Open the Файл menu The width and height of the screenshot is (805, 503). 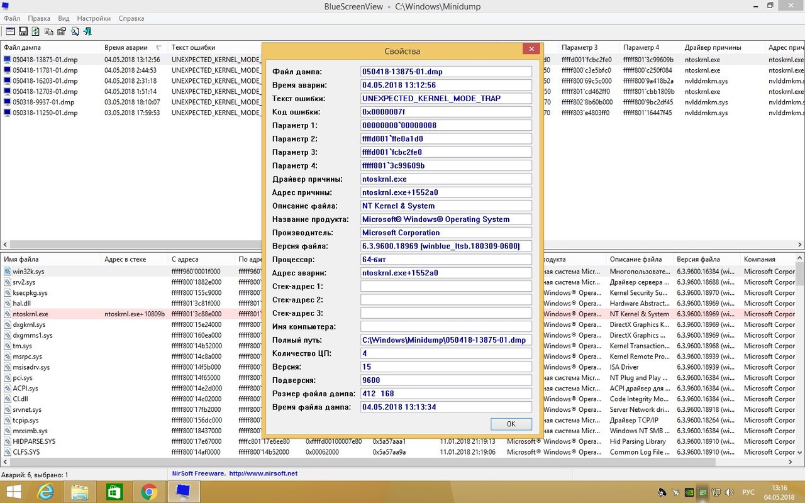pos(12,18)
